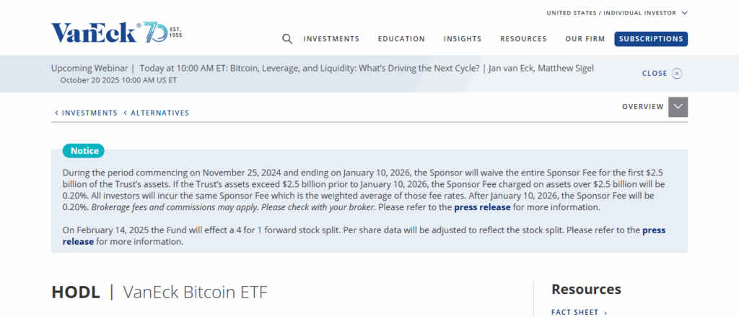Expand the Overview section dropdown arrow
Image resolution: width=739 pixels, height=317 pixels.
[678, 107]
